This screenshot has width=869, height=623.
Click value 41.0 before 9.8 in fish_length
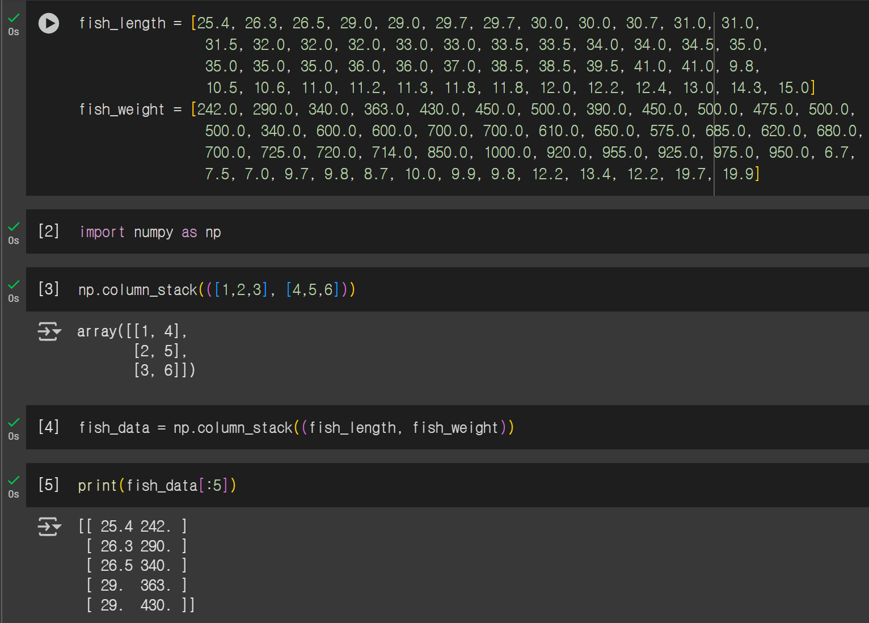click(x=697, y=66)
